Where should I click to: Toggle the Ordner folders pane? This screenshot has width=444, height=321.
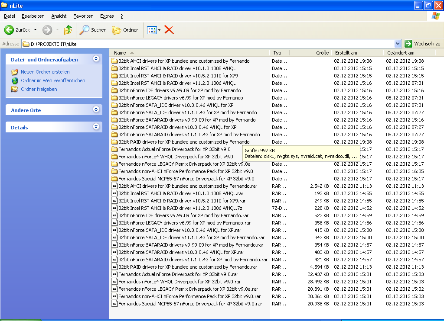point(125,30)
